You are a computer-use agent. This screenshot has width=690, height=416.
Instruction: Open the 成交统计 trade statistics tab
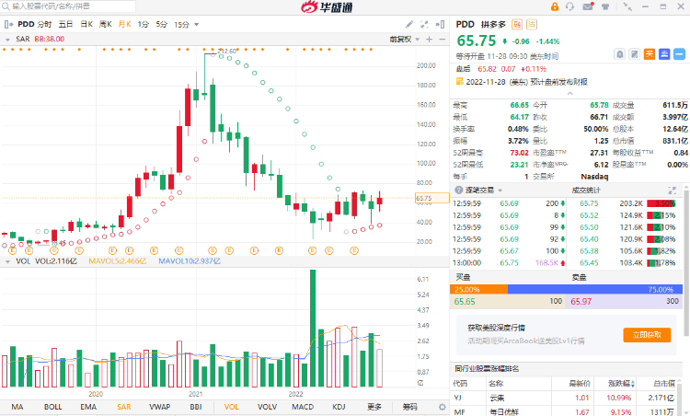[586, 191]
